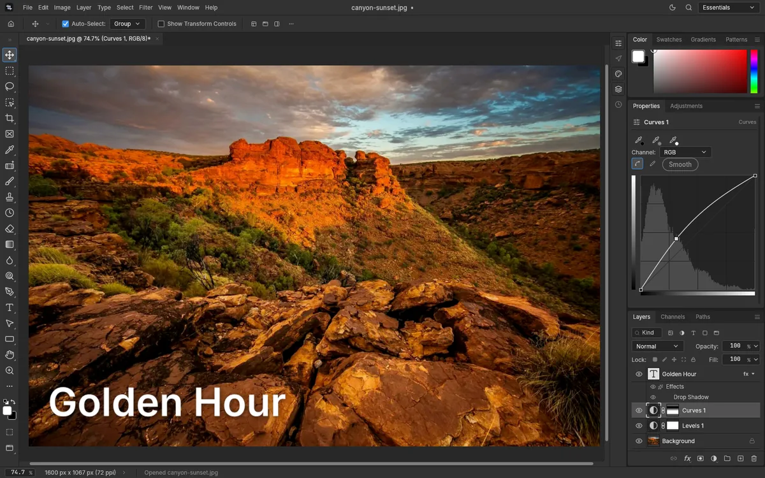Open the search magnifier in title bar
The image size is (765, 478).
(x=688, y=8)
